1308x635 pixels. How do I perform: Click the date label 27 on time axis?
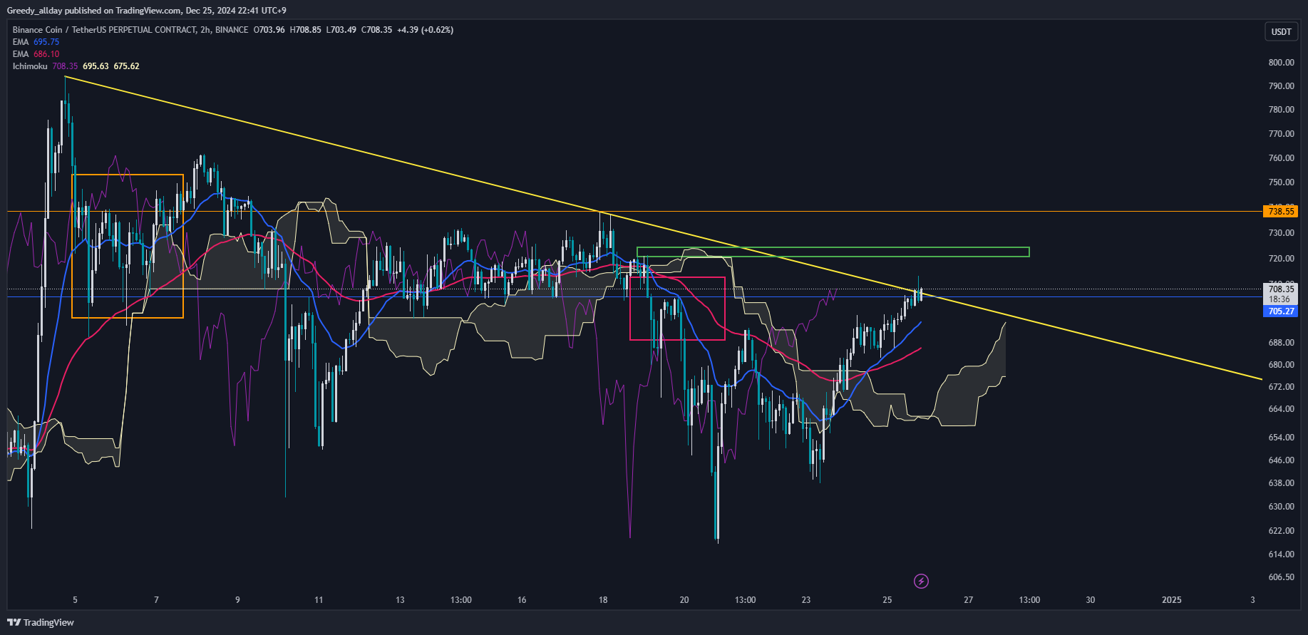[969, 600]
